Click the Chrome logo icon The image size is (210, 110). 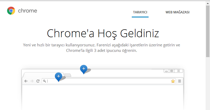(11, 11)
